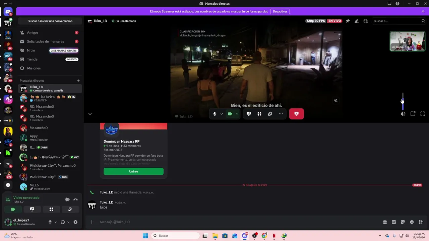
Task: Open the MEE6 direct message
Action: 50,187
